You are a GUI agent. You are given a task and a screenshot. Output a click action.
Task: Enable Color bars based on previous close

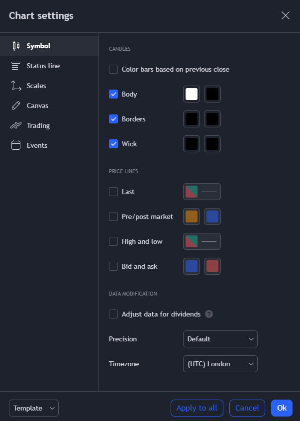point(113,69)
